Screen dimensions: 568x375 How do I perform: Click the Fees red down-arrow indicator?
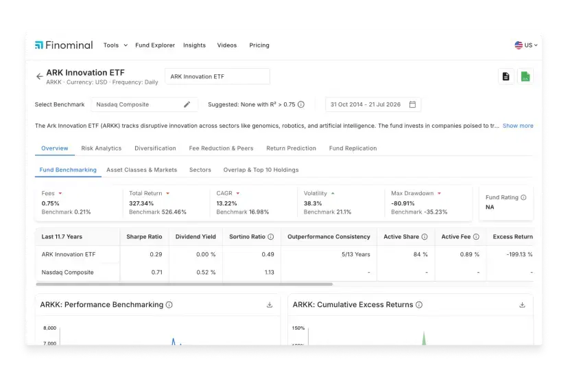point(60,193)
